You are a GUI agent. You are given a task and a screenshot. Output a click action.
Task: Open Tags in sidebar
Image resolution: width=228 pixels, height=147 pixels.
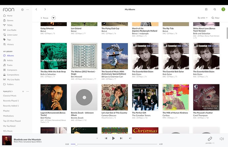(x=7, y=40)
